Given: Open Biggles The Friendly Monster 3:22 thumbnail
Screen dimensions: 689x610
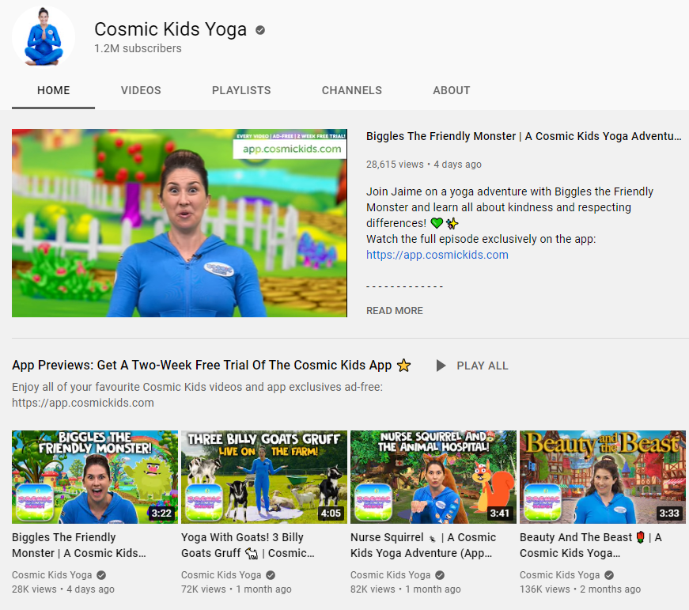Looking at the screenshot, I should point(95,477).
